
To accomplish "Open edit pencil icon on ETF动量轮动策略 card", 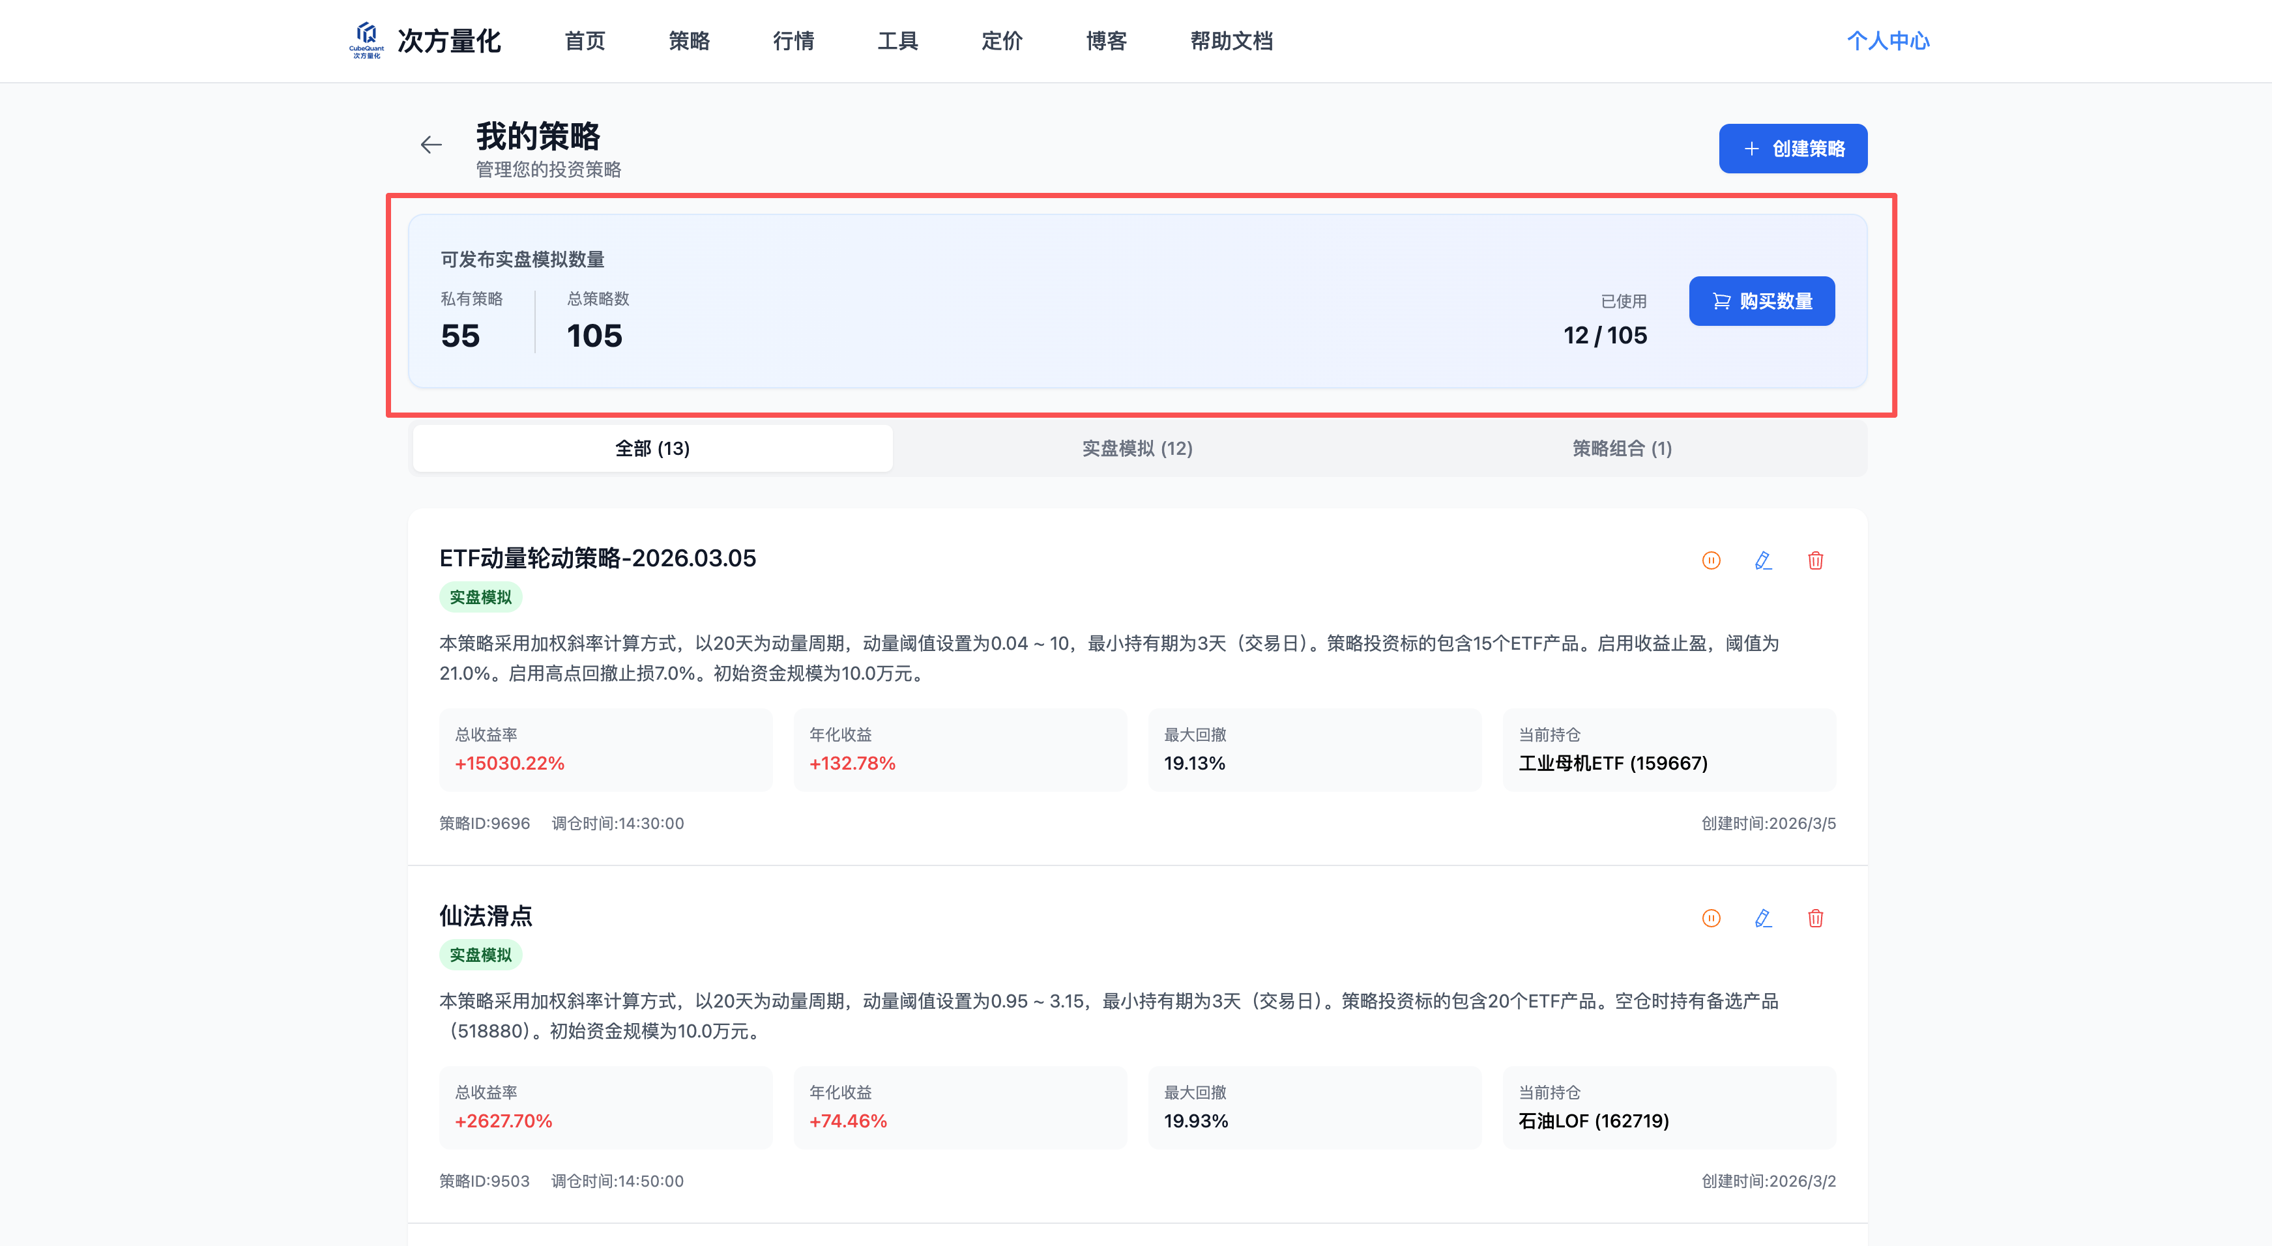I will (x=1763, y=560).
